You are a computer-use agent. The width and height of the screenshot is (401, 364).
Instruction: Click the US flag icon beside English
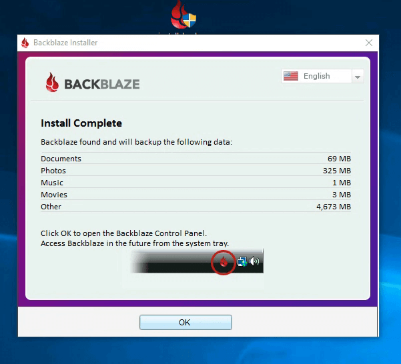[x=290, y=77]
